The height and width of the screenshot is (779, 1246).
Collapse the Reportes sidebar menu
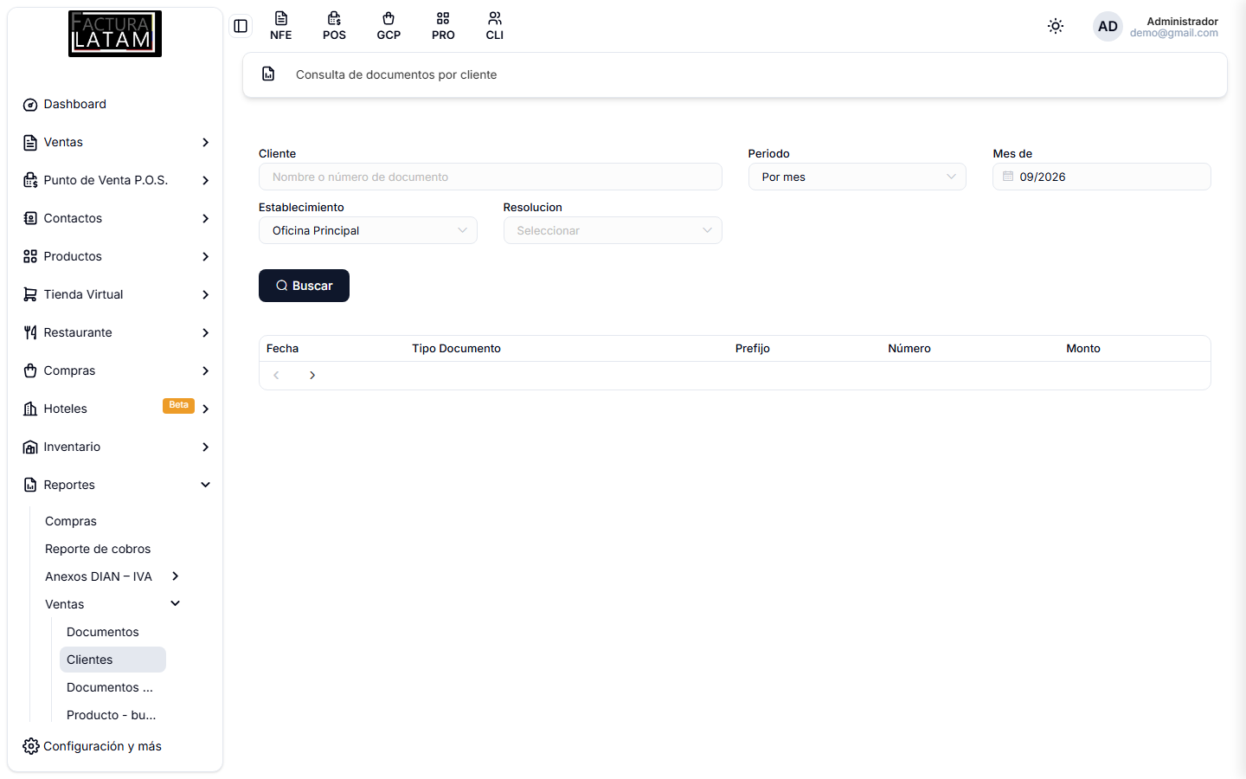[115, 485]
